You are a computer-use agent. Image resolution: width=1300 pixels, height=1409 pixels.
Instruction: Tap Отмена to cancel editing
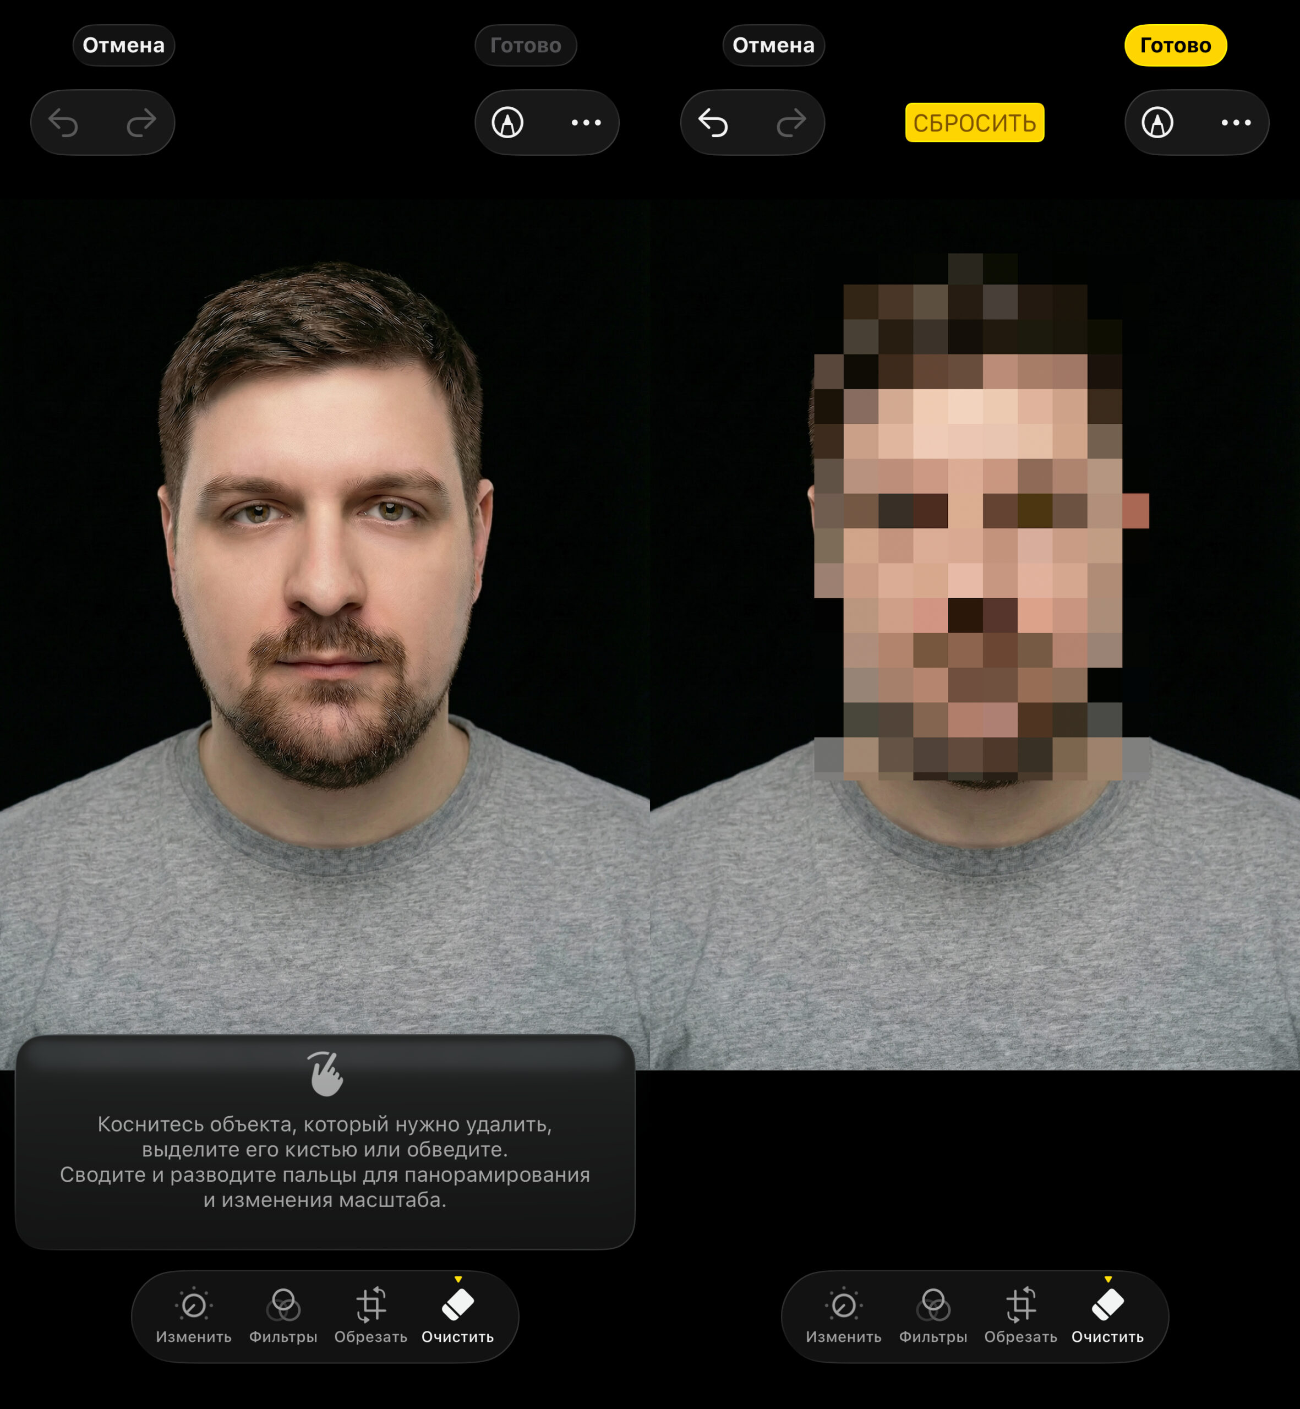pyautogui.click(x=772, y=45)
